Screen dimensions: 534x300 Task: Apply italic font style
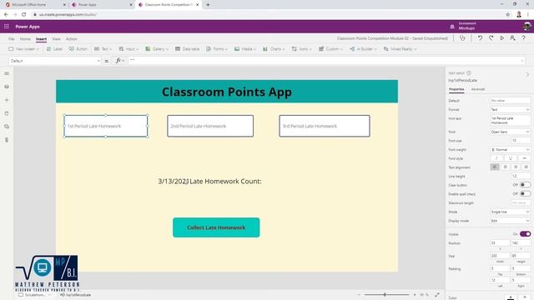(496, 158)
